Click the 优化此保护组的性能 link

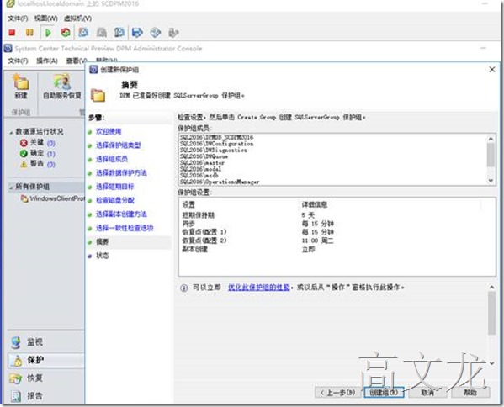click(259, 288)
